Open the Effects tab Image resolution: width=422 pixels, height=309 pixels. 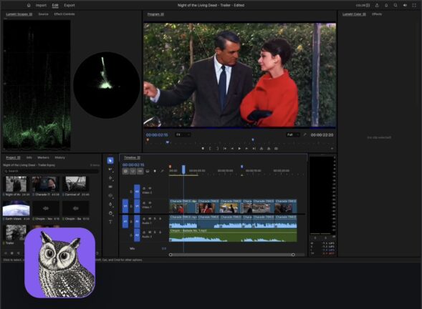pyautogui.click(x=377, y=14)
